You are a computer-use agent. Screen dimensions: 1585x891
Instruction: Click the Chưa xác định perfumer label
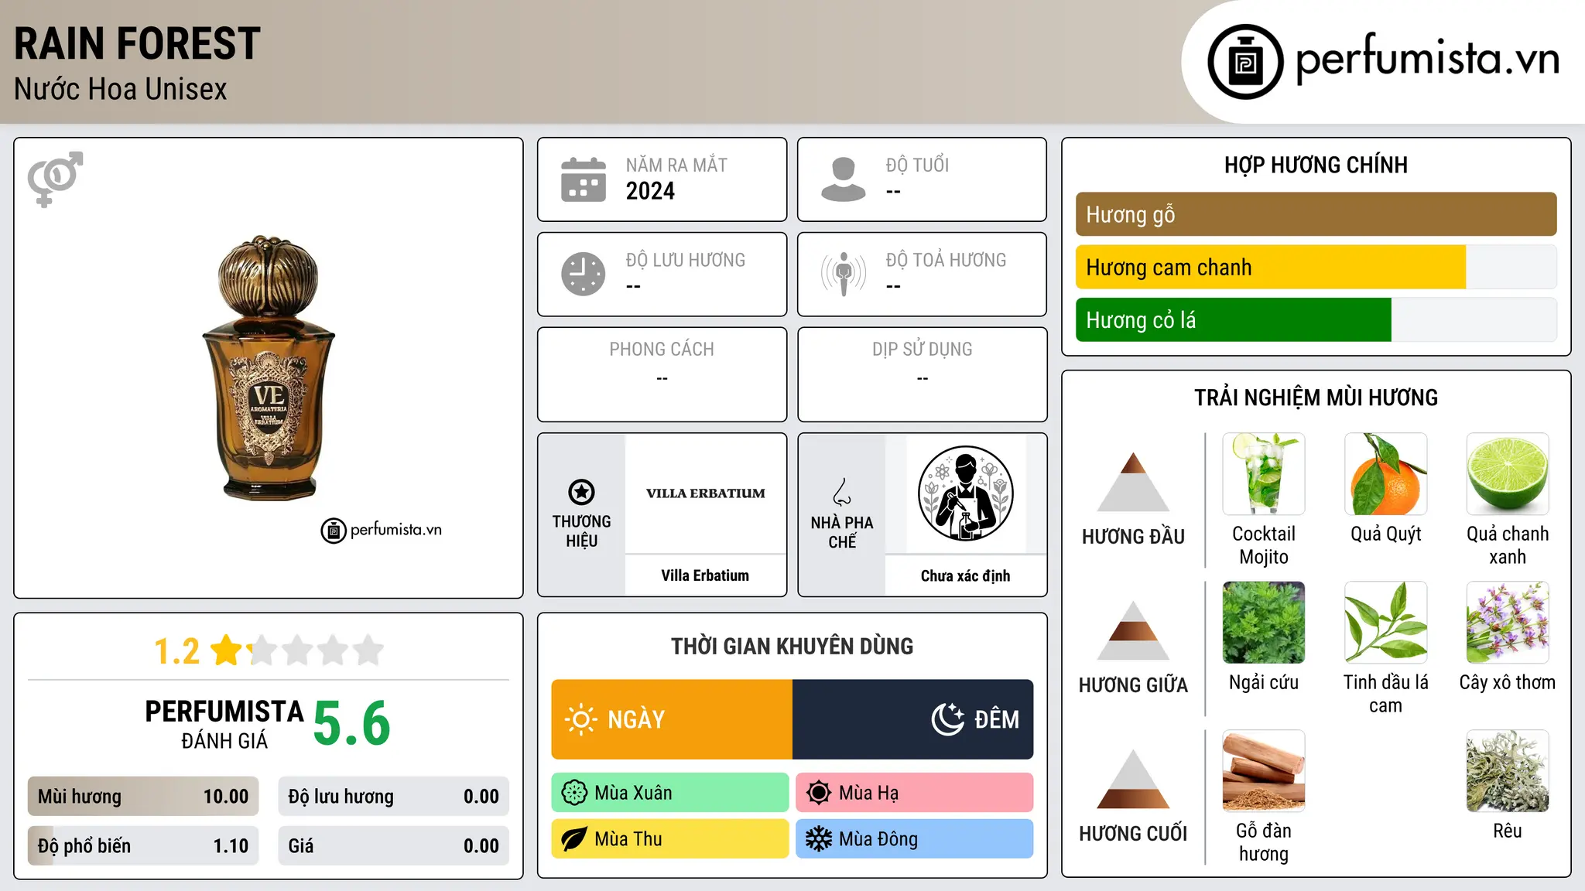pos(965,576)
